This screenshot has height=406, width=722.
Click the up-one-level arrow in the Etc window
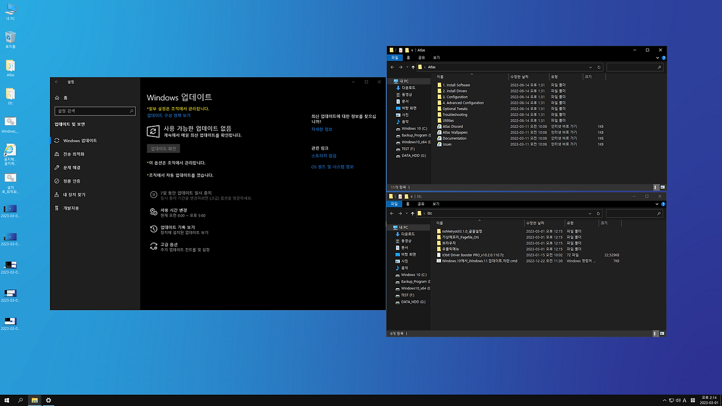coord(412,213)
